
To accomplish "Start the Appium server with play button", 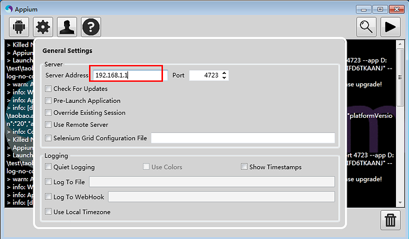I will point(390,27).
